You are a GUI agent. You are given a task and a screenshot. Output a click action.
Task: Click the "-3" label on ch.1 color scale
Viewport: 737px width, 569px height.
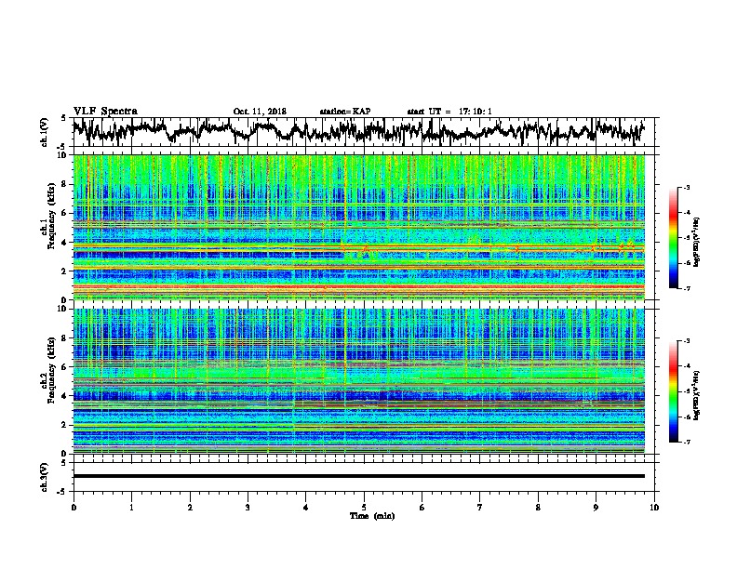click(687, 187)
